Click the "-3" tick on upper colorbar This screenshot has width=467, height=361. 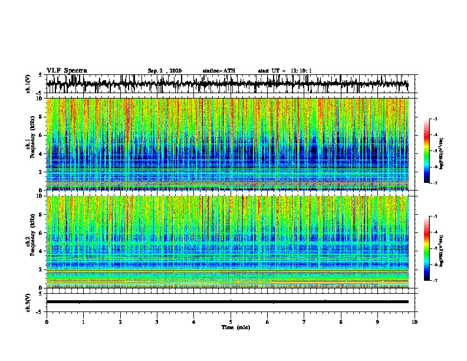point(435,119)
